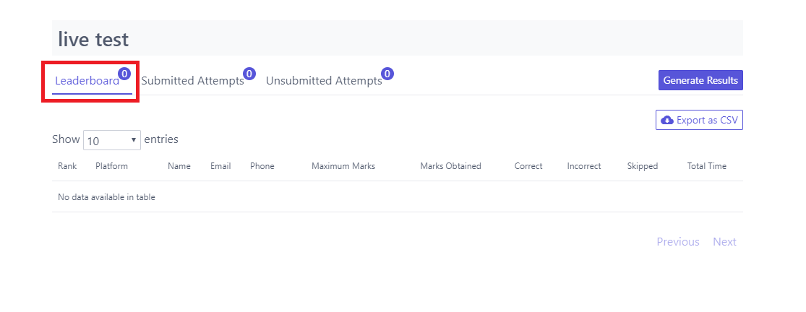Sort by Marks Obtained column
This screenshot has width=806, height=312.
point(450,166)
